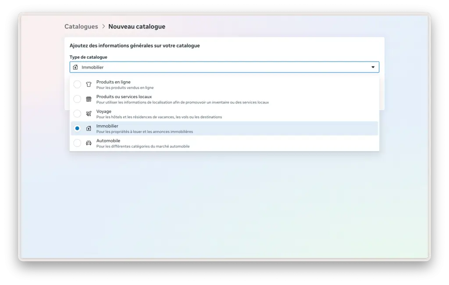
Task: Click the house icon inside the catalogue type field
Action: [x=75, y=67]
